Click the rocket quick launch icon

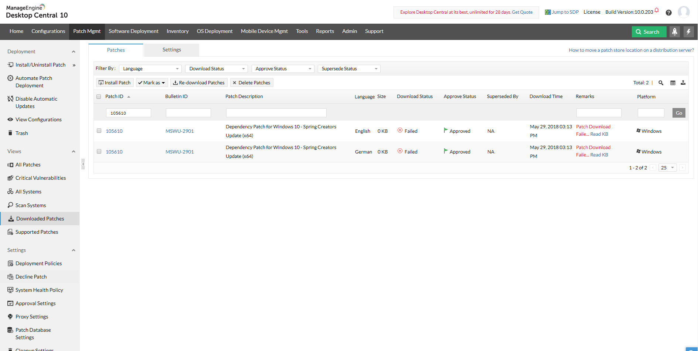click(x=674, y=32)
